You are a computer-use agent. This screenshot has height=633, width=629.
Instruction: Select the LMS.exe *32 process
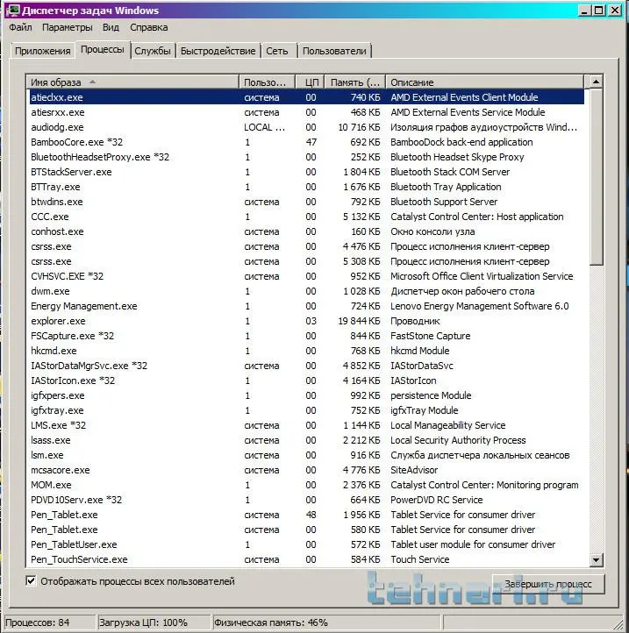[x=307, y=425]
